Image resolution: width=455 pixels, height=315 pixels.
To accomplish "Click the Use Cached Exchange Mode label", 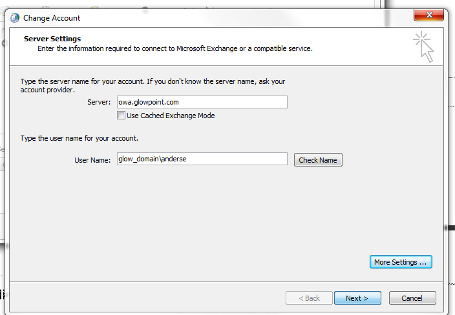I will tap(171, 116).
